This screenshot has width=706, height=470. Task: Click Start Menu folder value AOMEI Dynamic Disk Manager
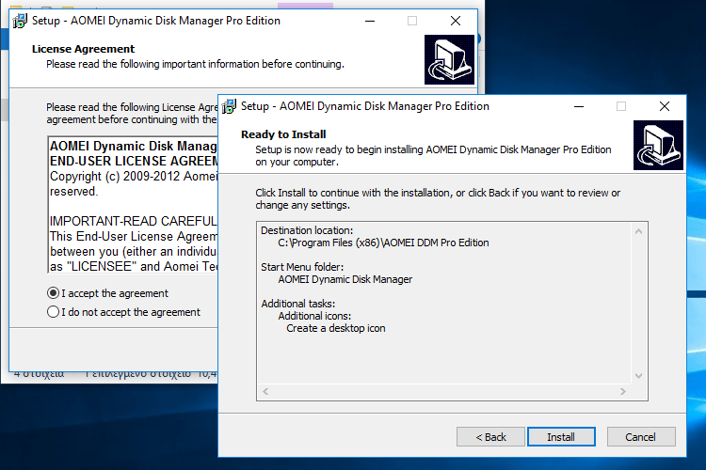click(345, 279)
